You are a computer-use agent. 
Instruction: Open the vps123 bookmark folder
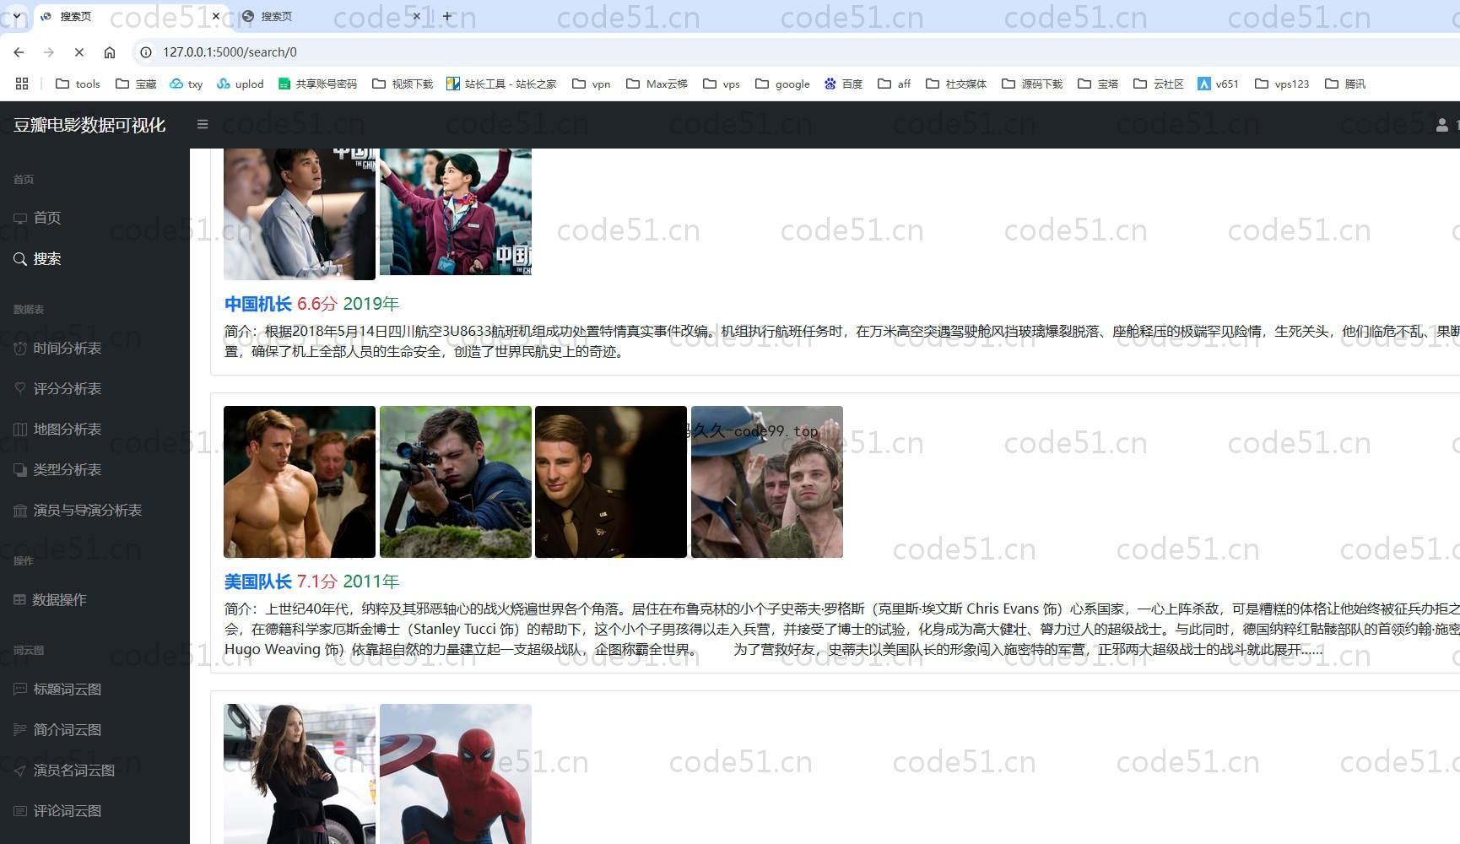point(1282,84)
